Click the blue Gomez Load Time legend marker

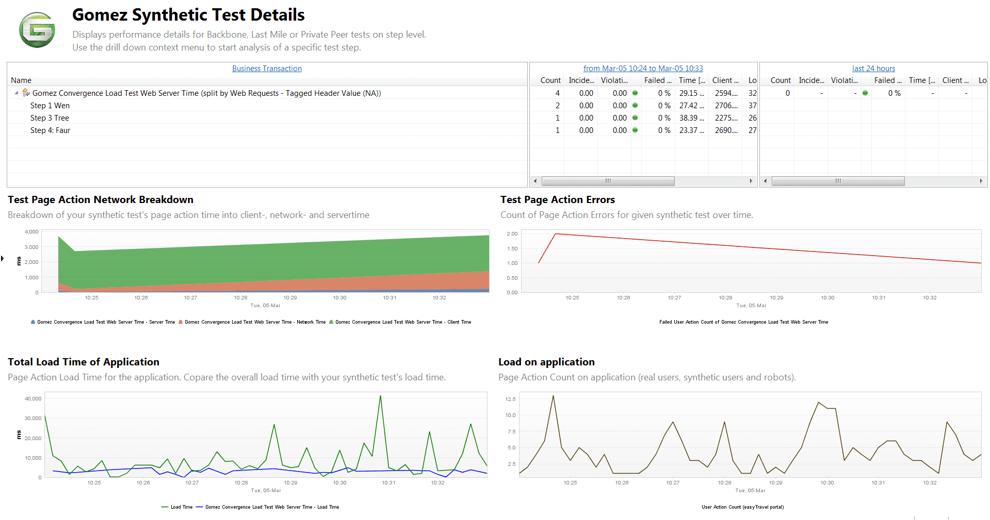coord(200,507)
